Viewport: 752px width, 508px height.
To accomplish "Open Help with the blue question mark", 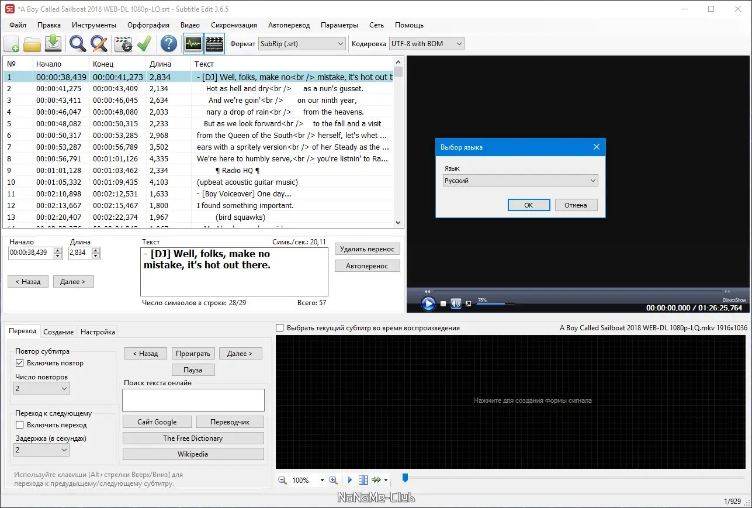I will click(169, 44).
